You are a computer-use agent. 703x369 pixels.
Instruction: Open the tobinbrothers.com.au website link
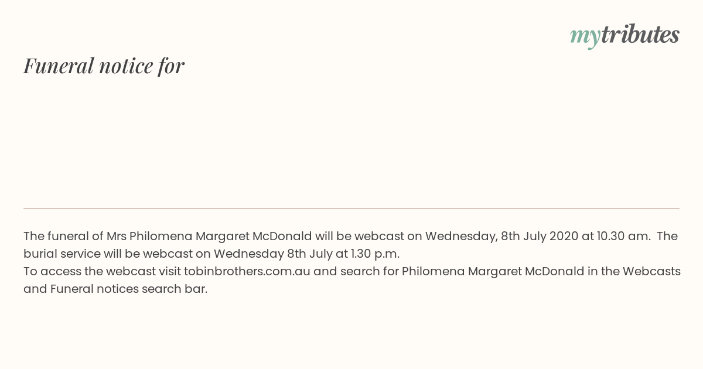pos(247,271)
